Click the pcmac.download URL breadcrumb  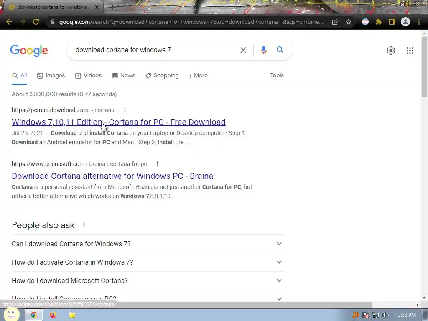coord(63,110)
